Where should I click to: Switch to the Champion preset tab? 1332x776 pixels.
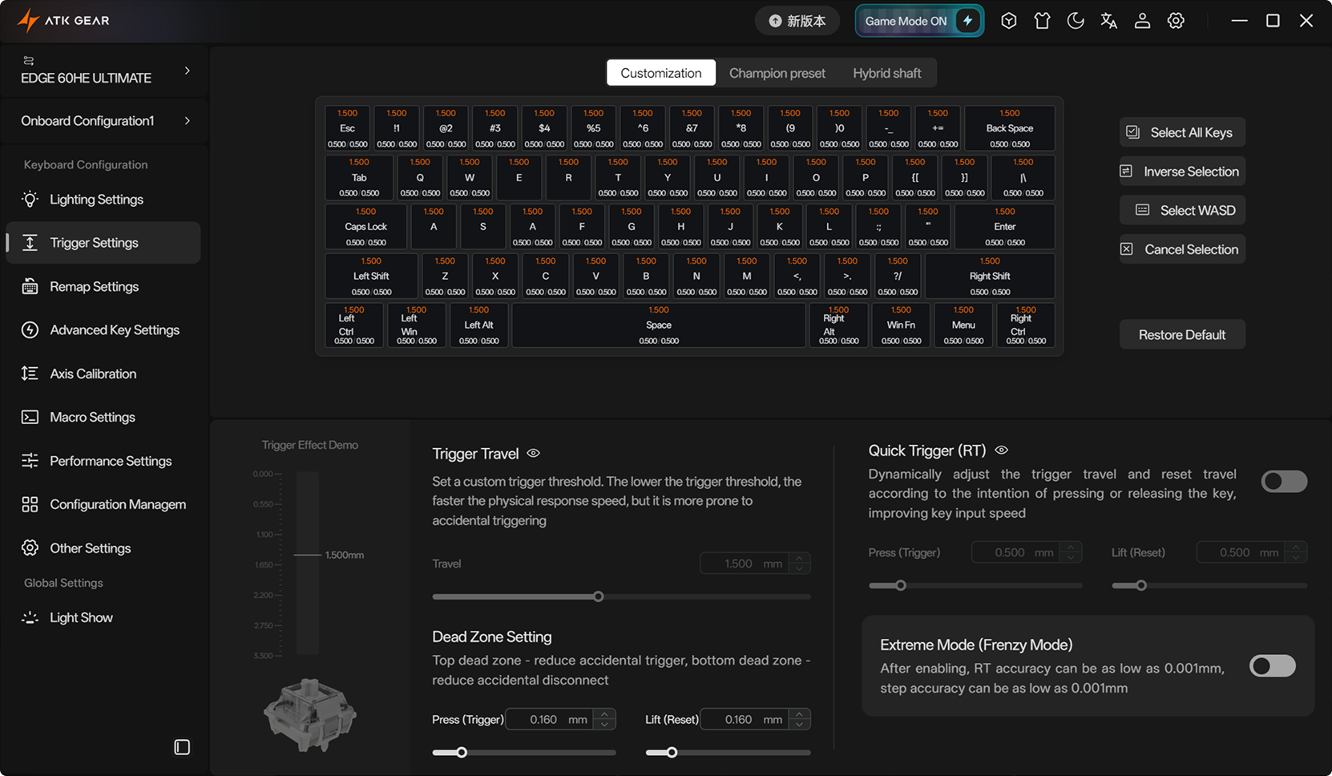click(777, 73)
